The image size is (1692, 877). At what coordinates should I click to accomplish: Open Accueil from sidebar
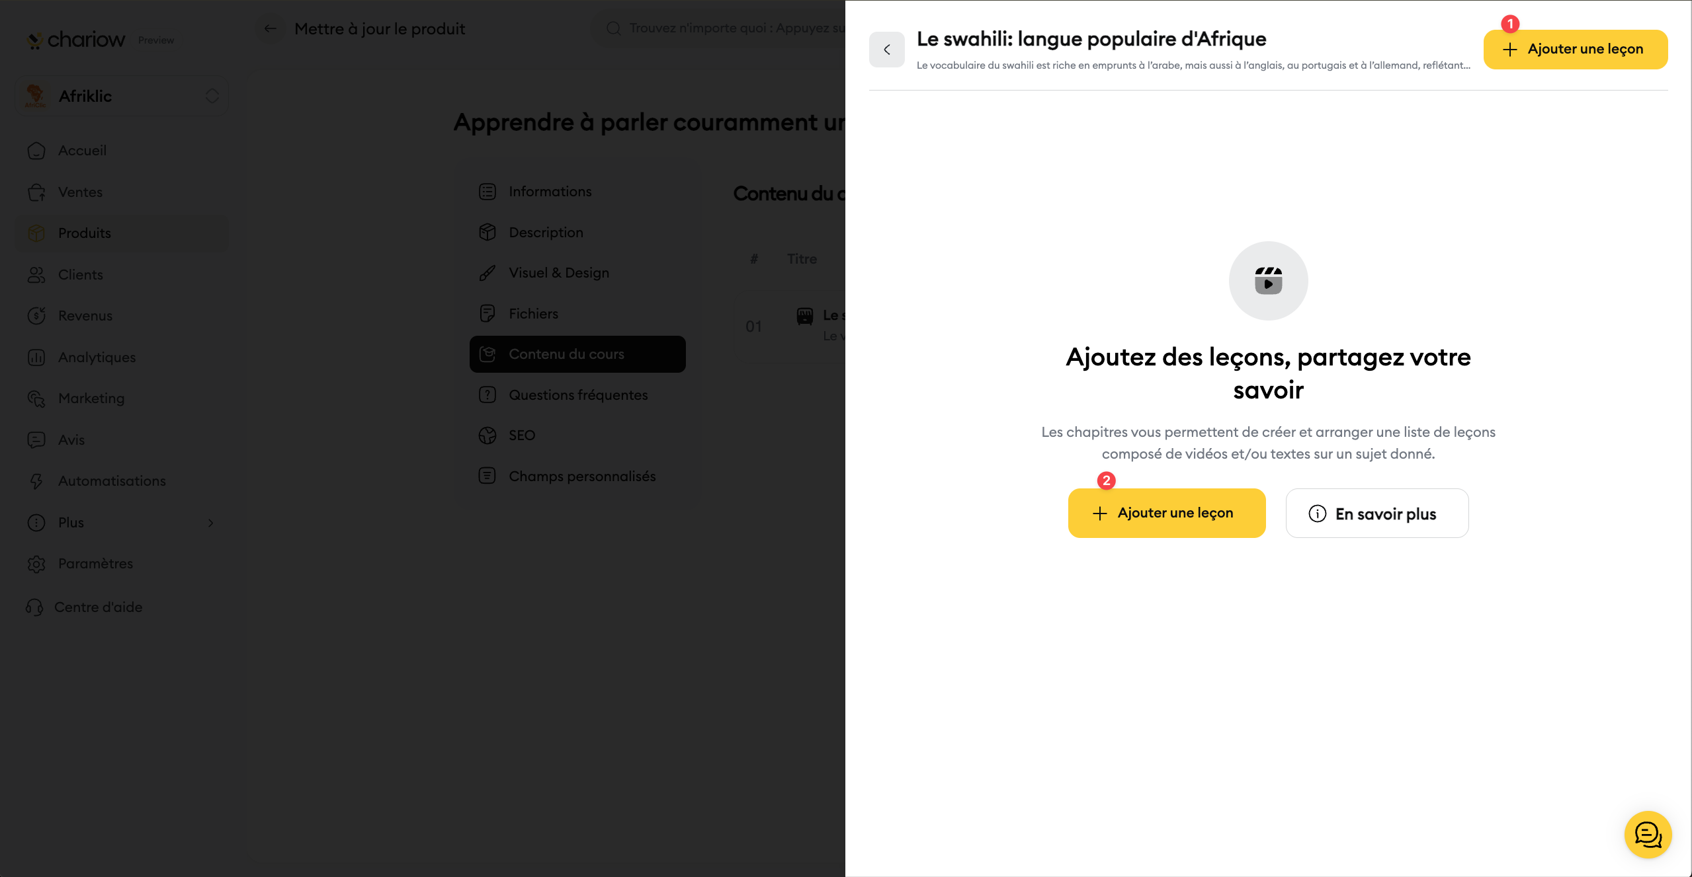pyautogui.click(x=81, y=151)
